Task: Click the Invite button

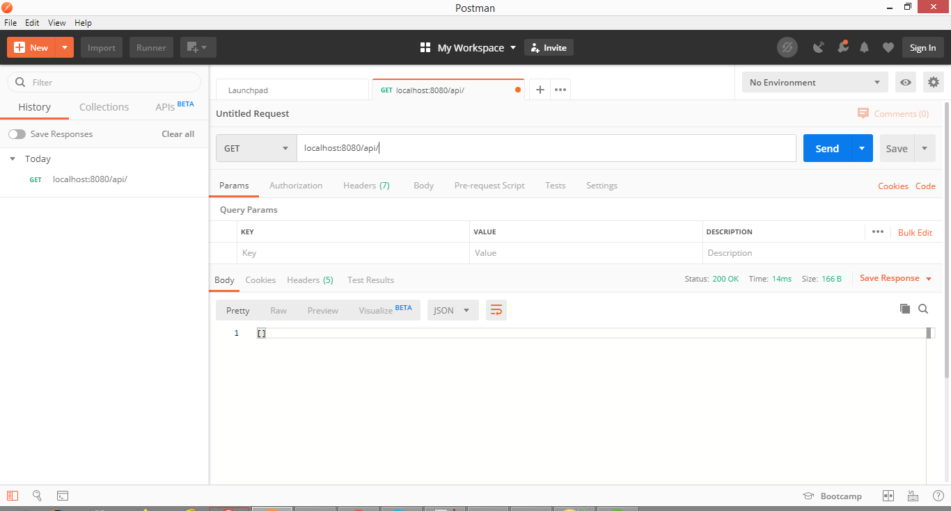Action: (x=549, y=47)
